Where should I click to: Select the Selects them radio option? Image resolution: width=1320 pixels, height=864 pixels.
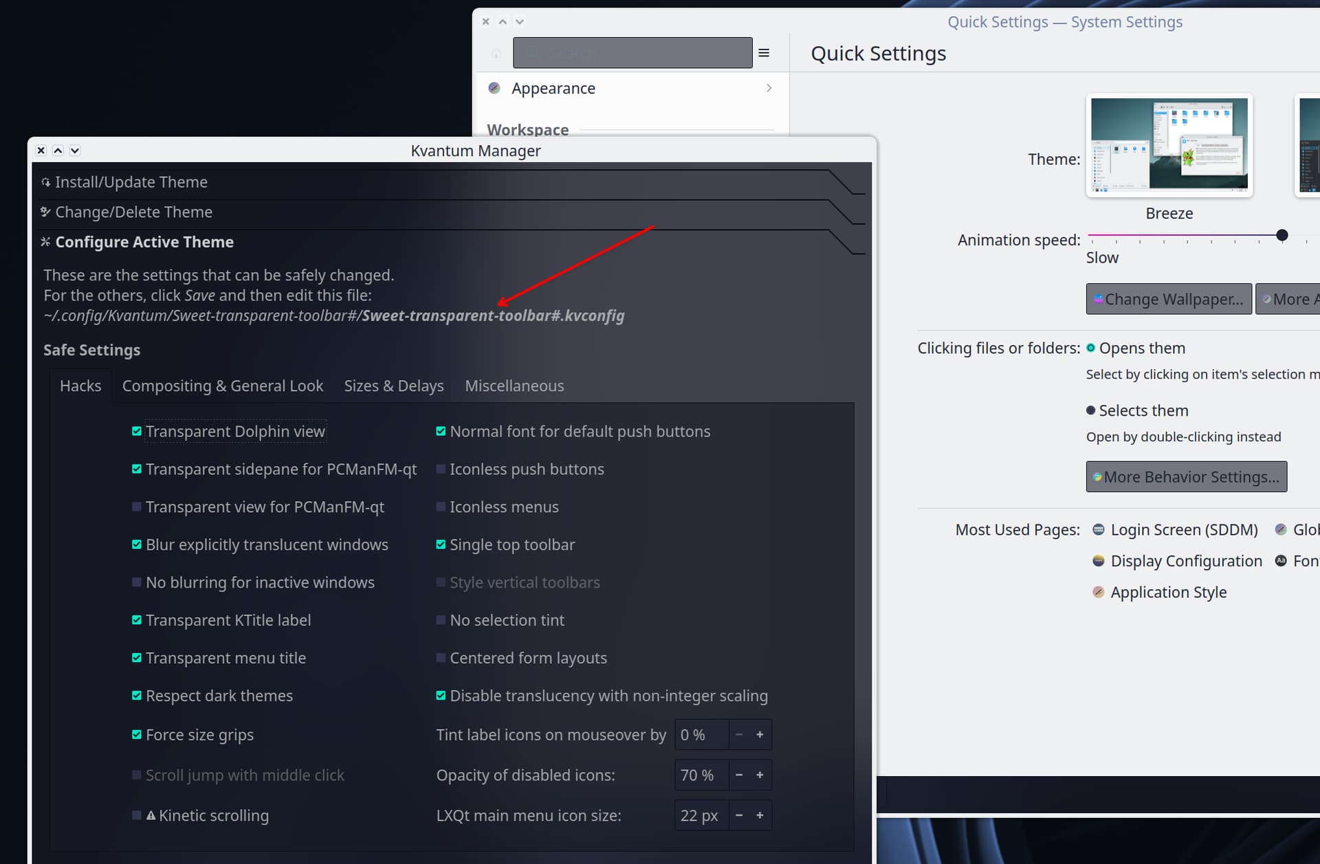click(1090, 410)
